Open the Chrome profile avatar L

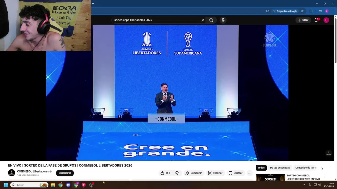327,11
